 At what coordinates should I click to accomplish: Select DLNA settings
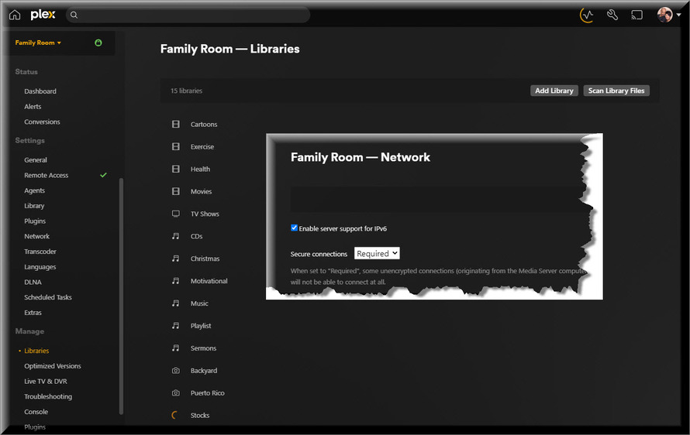33,282
